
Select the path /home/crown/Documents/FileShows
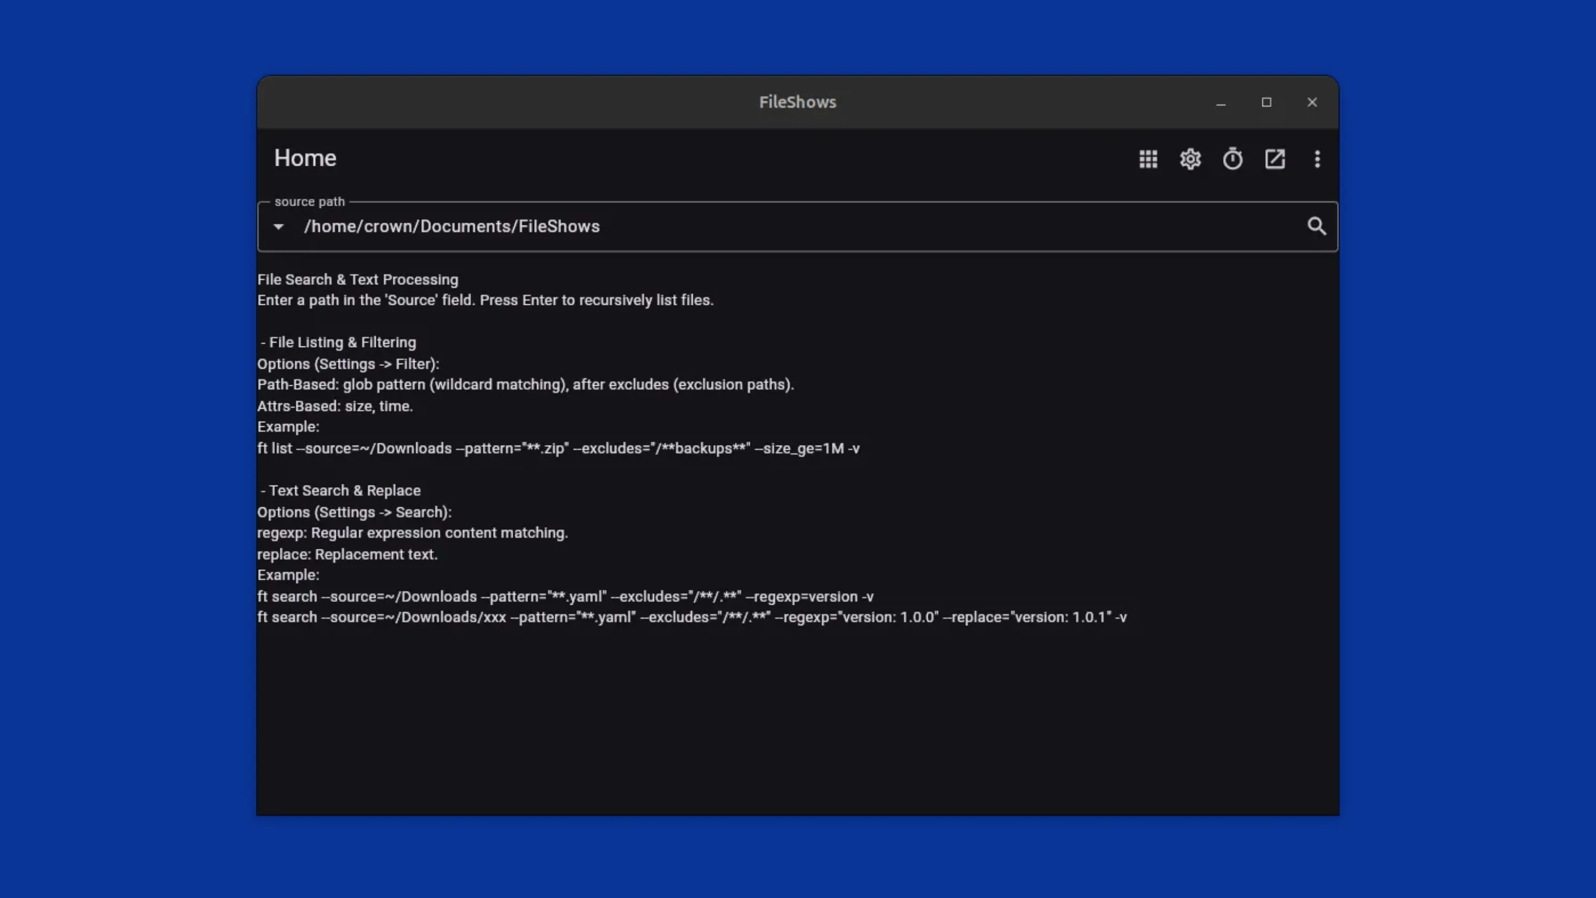(452, 226)
